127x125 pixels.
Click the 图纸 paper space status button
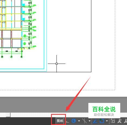click(60, 121)
